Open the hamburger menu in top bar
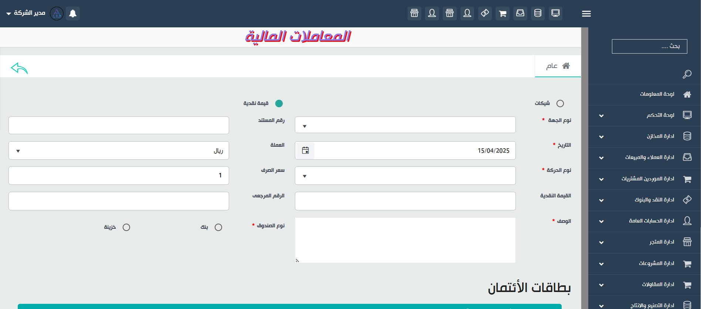The image size is (701, 309). tap(586, 14)
